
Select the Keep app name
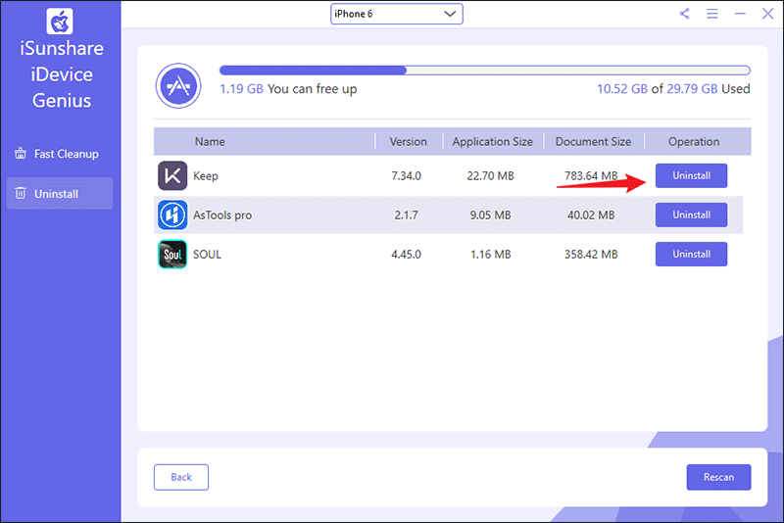[206, 176]
